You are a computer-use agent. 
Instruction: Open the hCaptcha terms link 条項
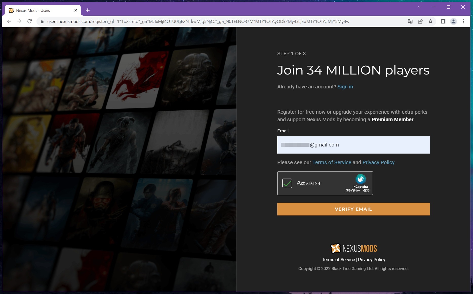(x=366, y=191)
